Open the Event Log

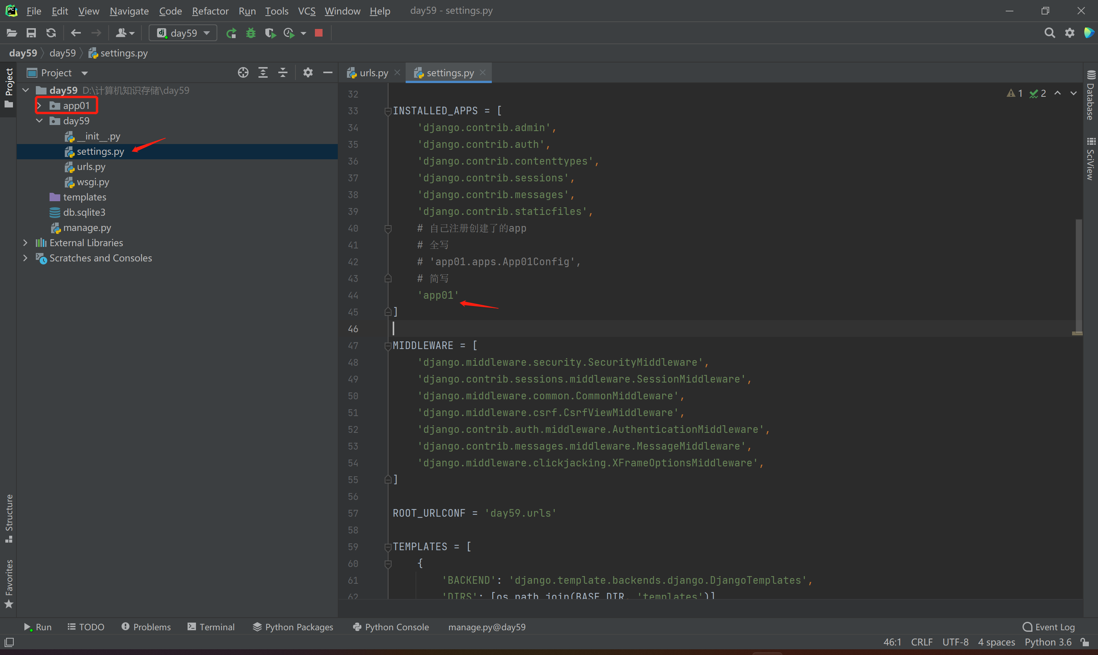point(1049,627)
